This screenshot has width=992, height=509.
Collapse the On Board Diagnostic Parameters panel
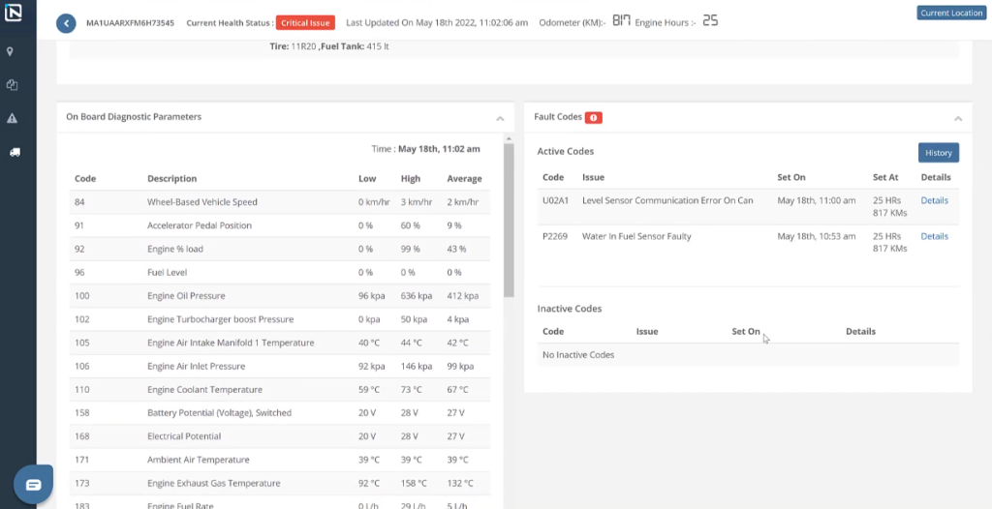coord(500,118)
